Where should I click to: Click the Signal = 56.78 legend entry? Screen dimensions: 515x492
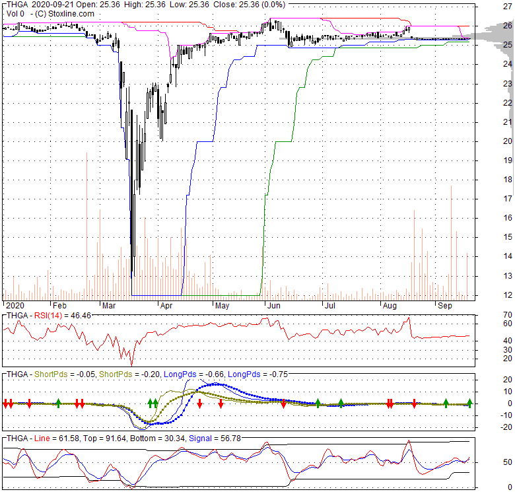click(x=215, y=439)
